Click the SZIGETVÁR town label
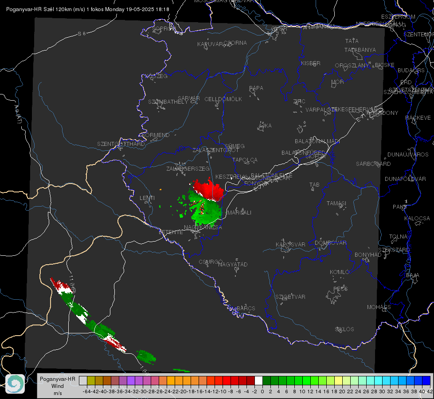 (x=290, y=297)
